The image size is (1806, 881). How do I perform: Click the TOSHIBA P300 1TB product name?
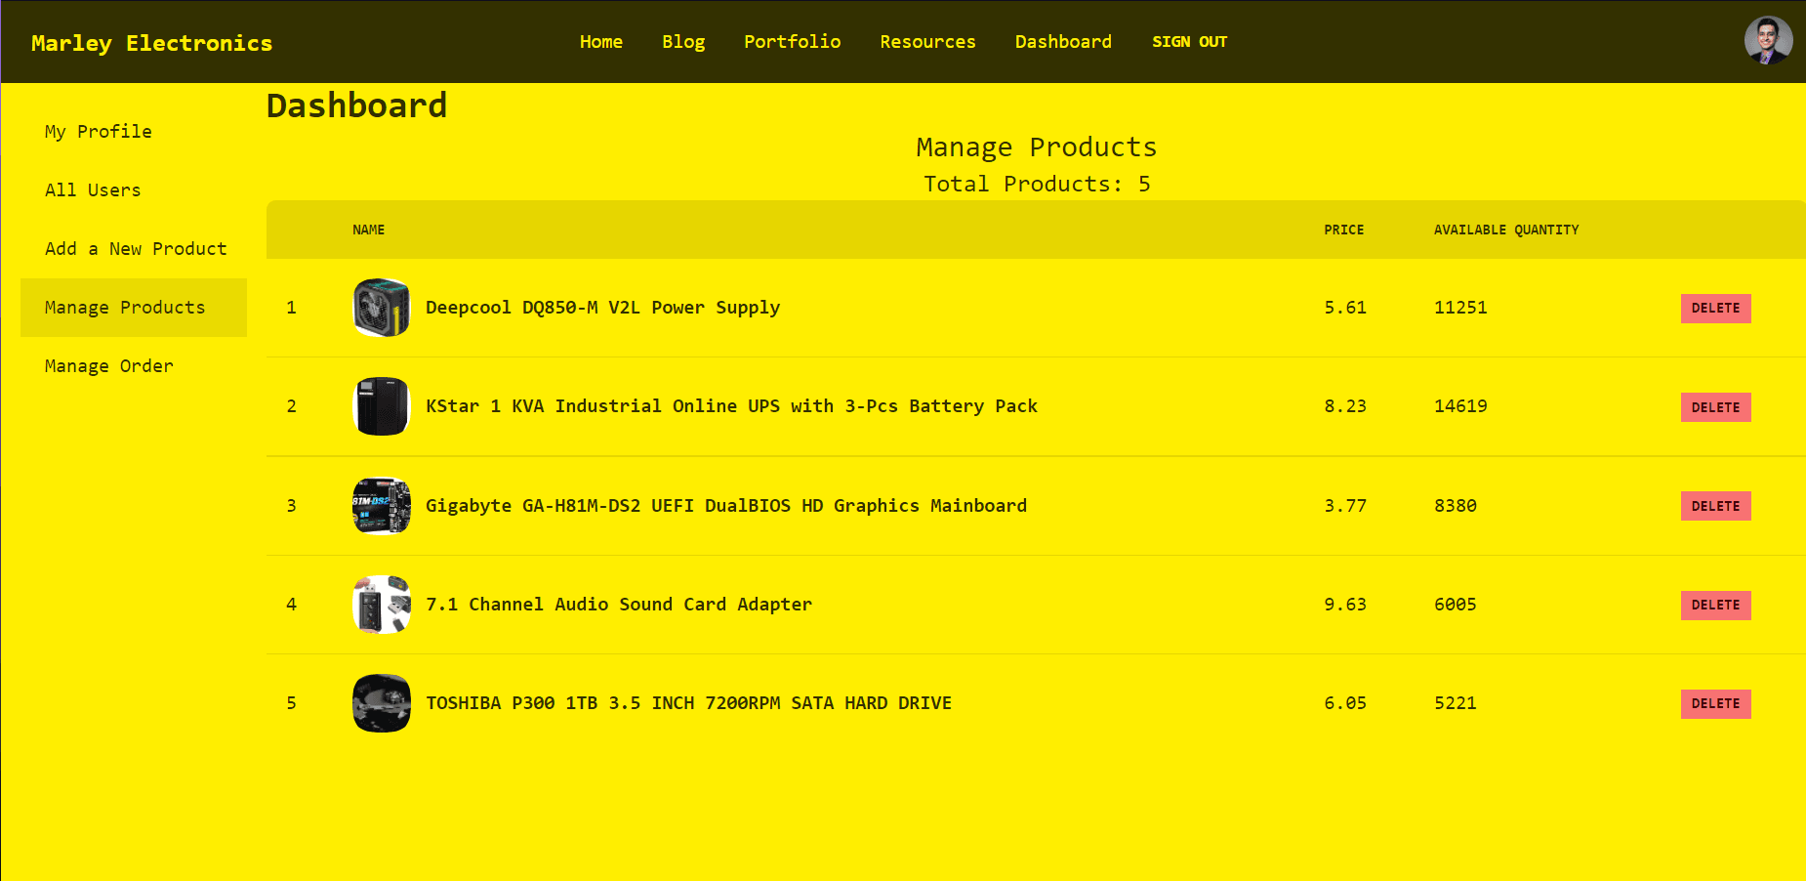(x=688, y=703)
